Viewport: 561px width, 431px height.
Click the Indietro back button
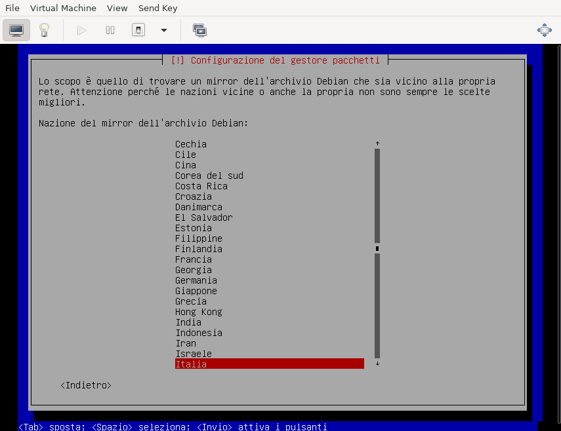86,385
